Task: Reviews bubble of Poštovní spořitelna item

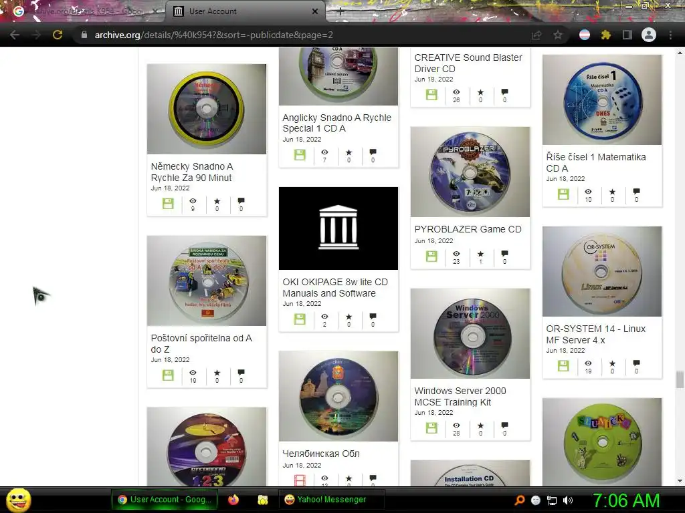Action: click(x=241, y=373)
